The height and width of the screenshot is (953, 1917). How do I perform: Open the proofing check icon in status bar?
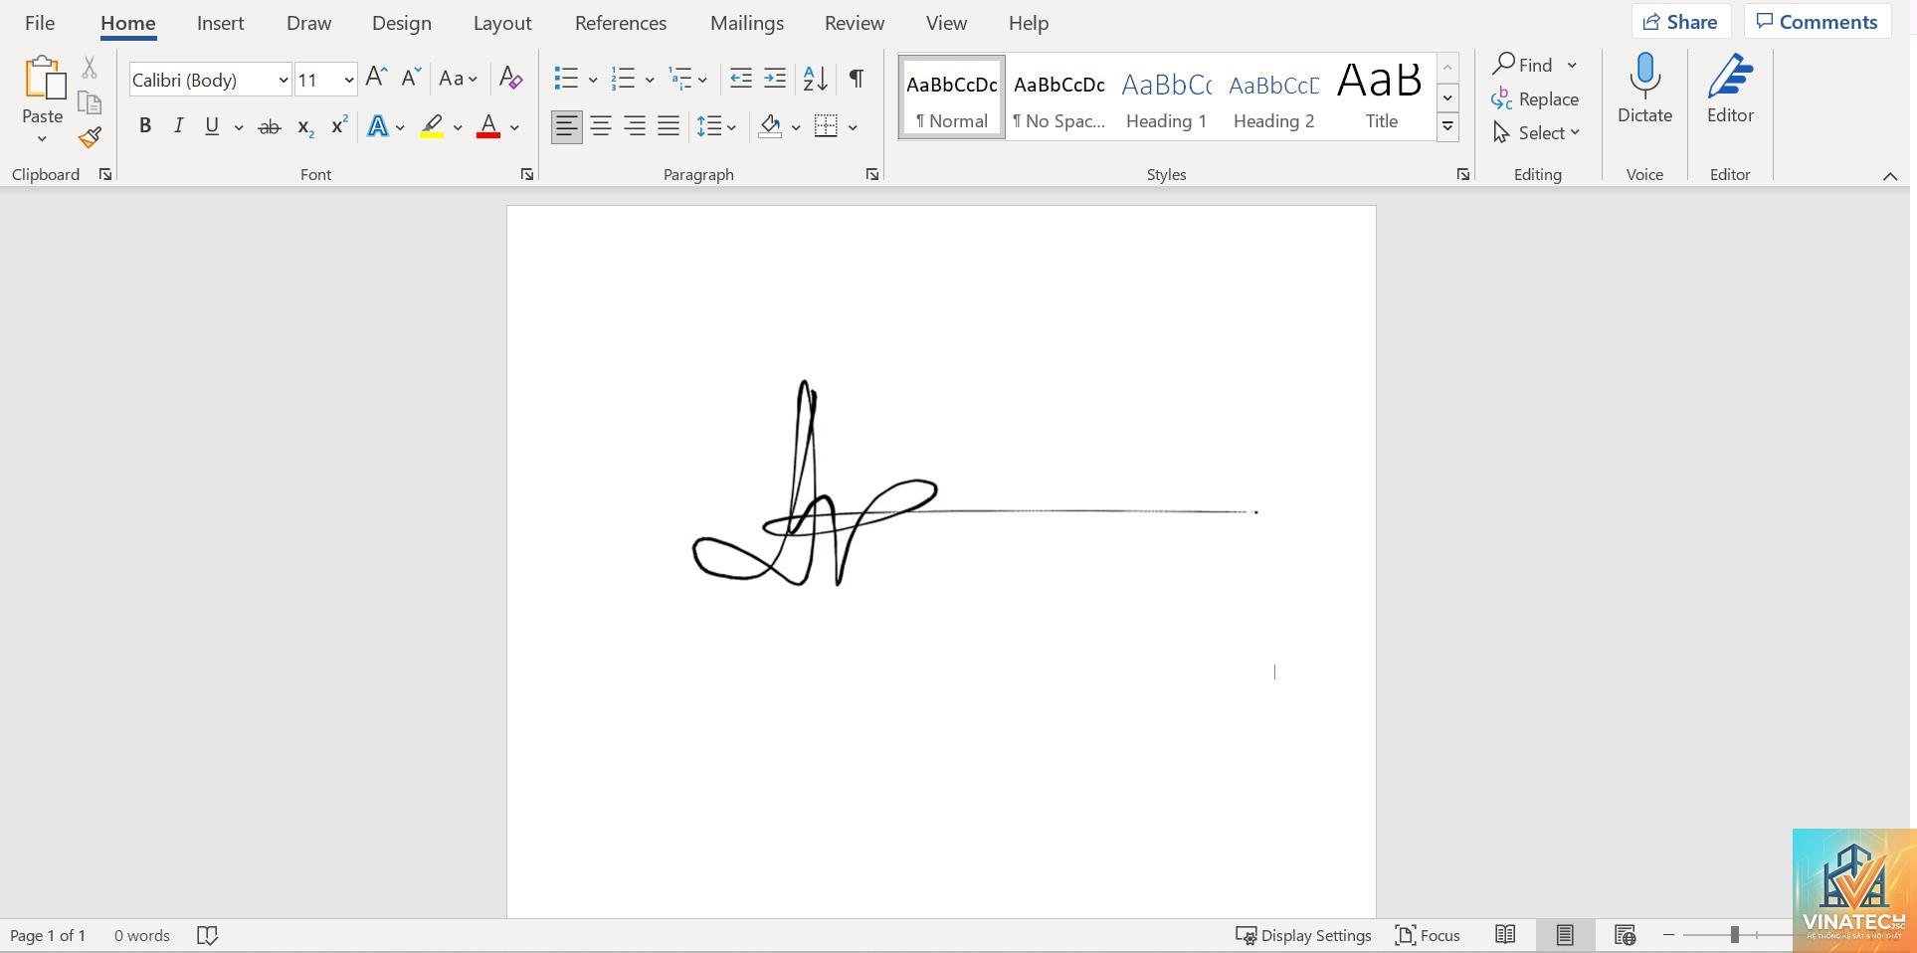click(x=207, y=935)
